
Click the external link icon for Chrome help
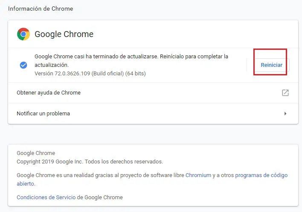click(285, 93)
